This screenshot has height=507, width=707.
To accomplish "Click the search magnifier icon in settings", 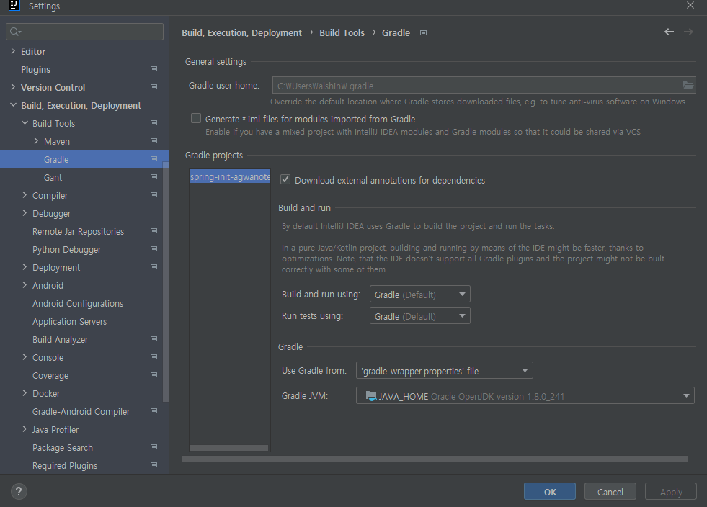I will tap(15, 32).
